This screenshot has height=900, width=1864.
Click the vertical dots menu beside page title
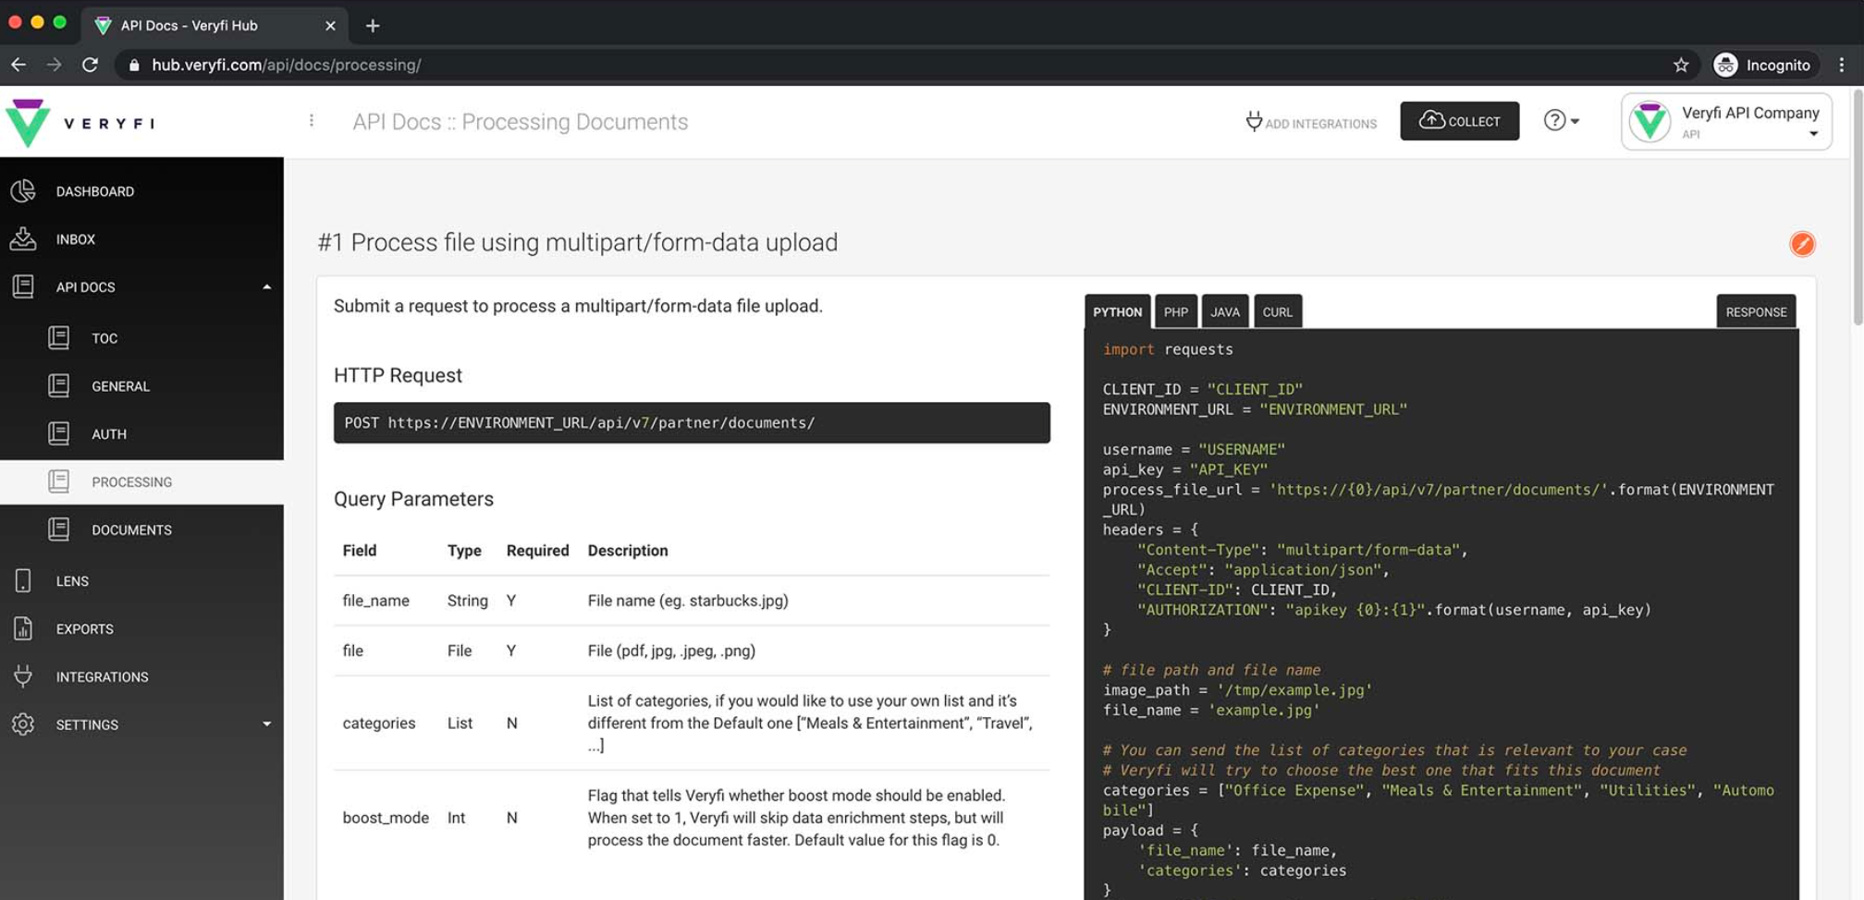[312, 121]
